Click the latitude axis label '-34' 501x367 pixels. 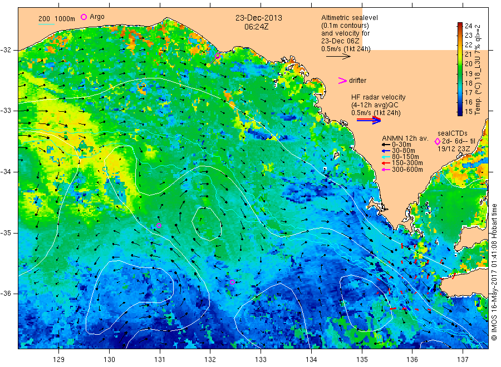pos(6,172)
